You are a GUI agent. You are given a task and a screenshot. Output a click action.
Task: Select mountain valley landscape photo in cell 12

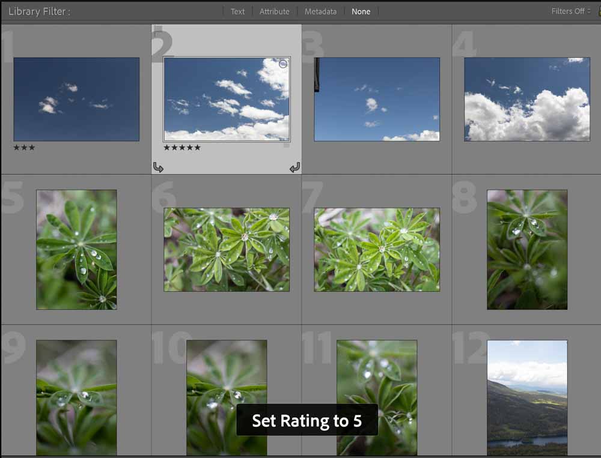click(527, 397)
